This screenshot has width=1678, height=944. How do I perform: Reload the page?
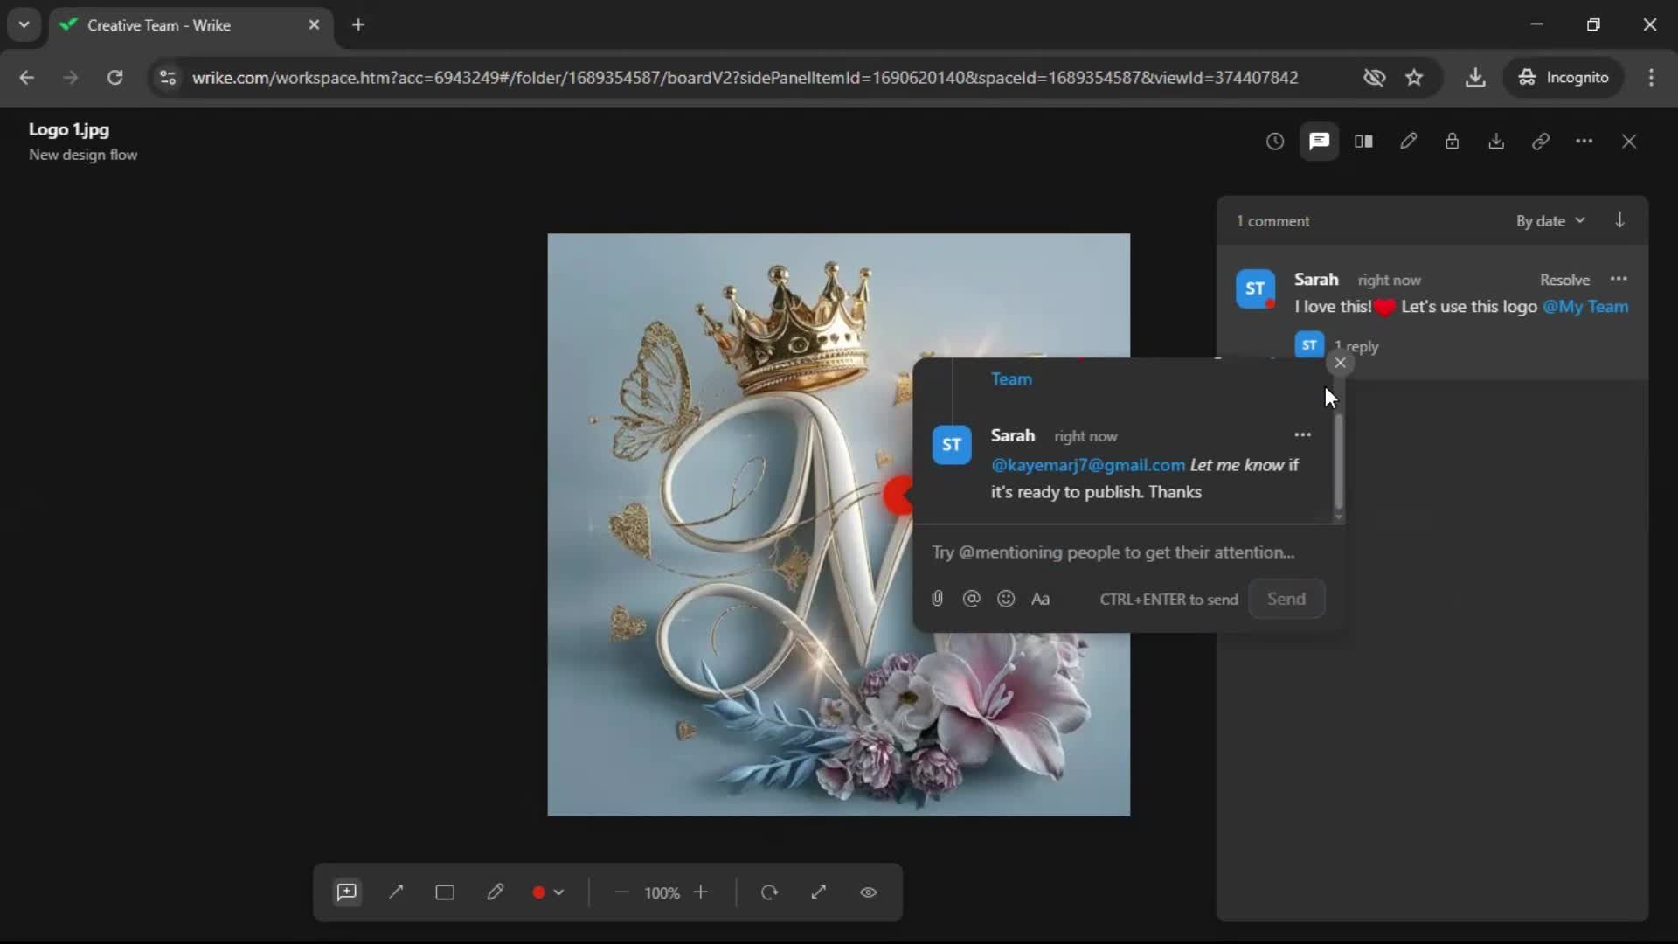click(x=114, y=78)
